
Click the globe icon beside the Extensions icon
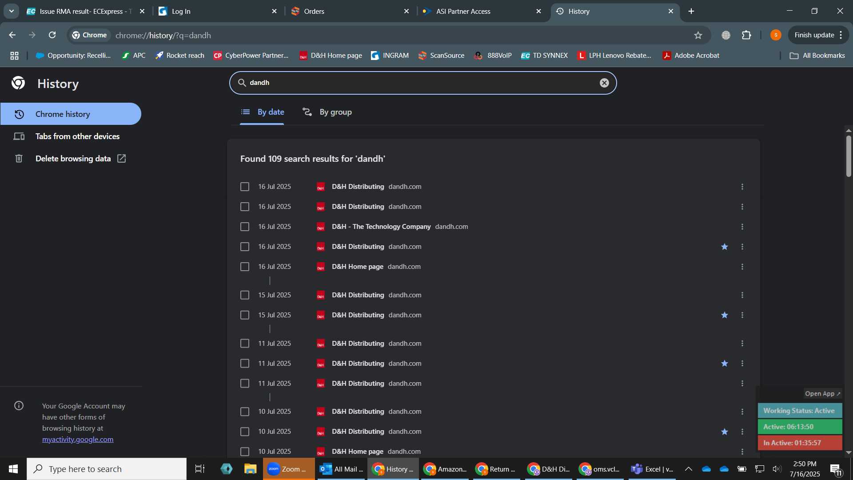726,35
